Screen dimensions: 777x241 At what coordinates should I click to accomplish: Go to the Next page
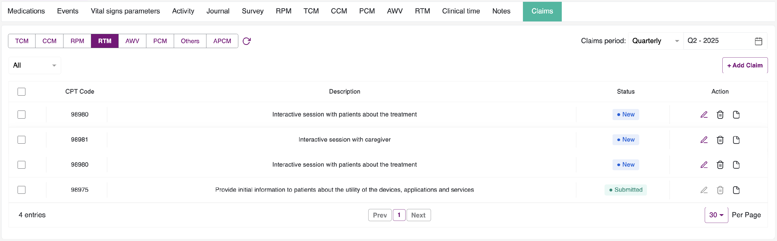[x=418, y=215]
